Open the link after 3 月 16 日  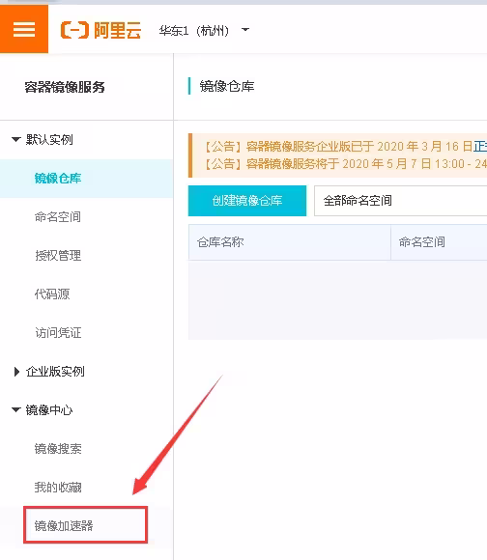tap(480, 147)
